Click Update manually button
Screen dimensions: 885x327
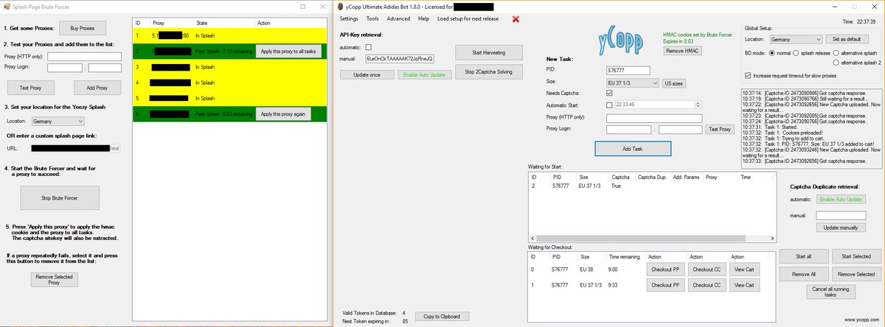(841, 228)
